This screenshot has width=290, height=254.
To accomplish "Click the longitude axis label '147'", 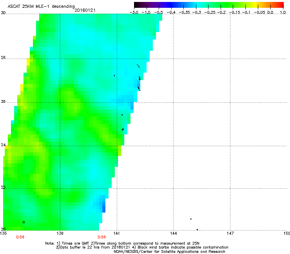I will tap(230, 233).
